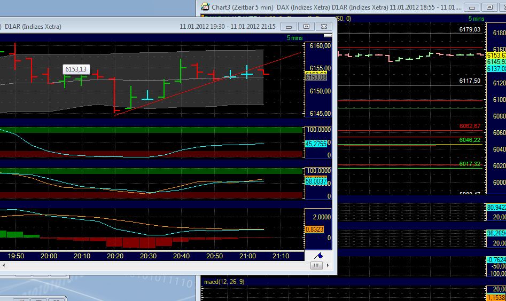This screenshot has height=301, width=506.
Task: Click the green '5 mins' timeframe label
Action: coord(294,38)
